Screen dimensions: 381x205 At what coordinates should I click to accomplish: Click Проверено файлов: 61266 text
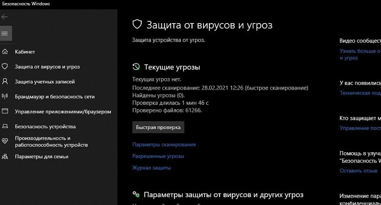coord(167,110)
